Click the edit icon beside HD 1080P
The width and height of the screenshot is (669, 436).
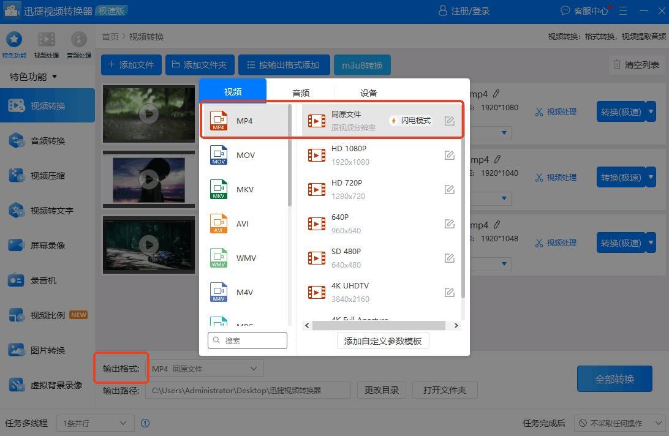point(449,156)
